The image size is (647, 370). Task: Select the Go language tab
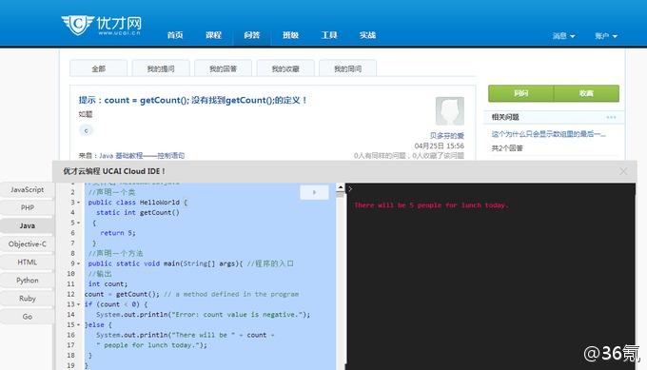tap(28, 317)
